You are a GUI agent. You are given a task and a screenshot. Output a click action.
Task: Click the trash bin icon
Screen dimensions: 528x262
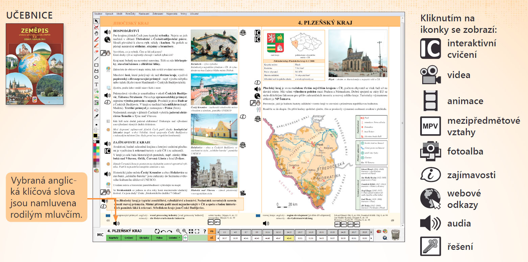395,234
